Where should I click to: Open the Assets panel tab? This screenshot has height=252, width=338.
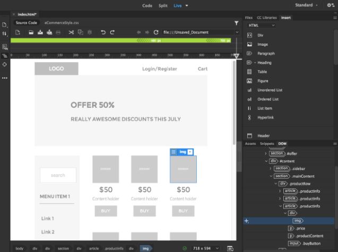(x=250, y=144)
